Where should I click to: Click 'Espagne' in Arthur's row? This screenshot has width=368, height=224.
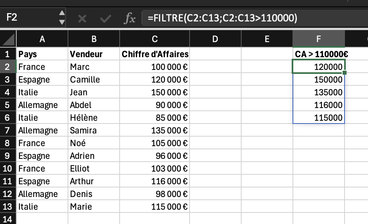tap(42, 181)
